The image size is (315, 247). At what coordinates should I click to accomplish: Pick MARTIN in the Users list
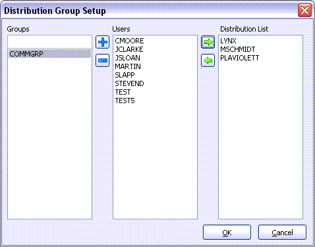click(x=128, y=66)
